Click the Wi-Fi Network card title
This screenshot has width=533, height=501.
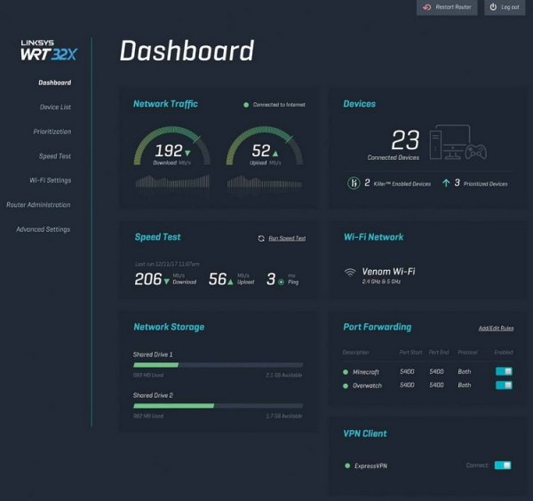(373, 237)
